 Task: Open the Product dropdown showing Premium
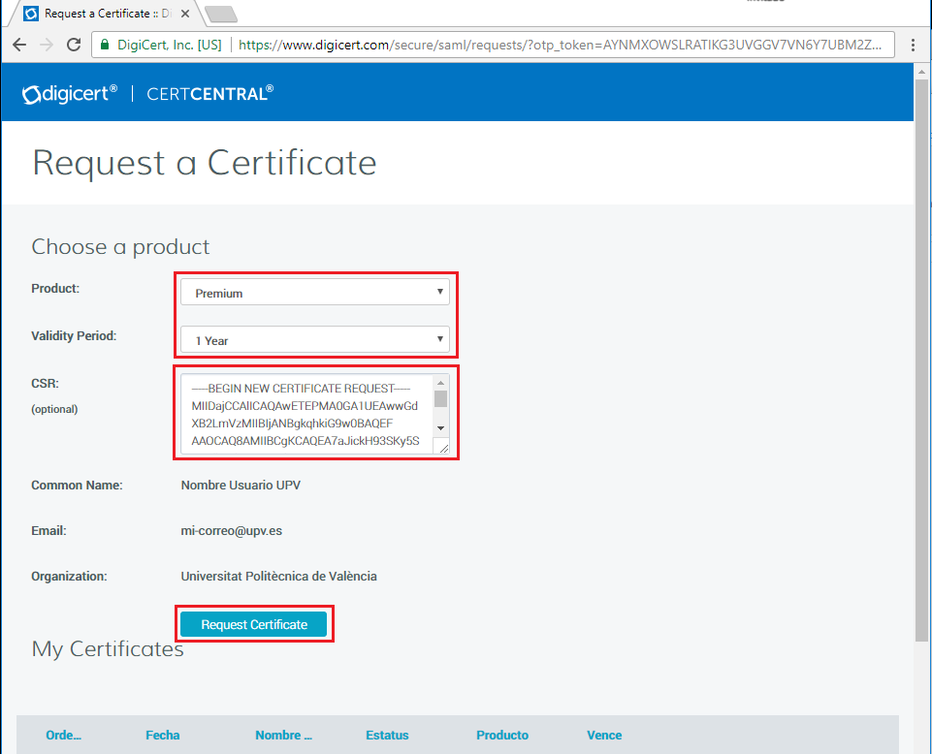pos(315,293)
